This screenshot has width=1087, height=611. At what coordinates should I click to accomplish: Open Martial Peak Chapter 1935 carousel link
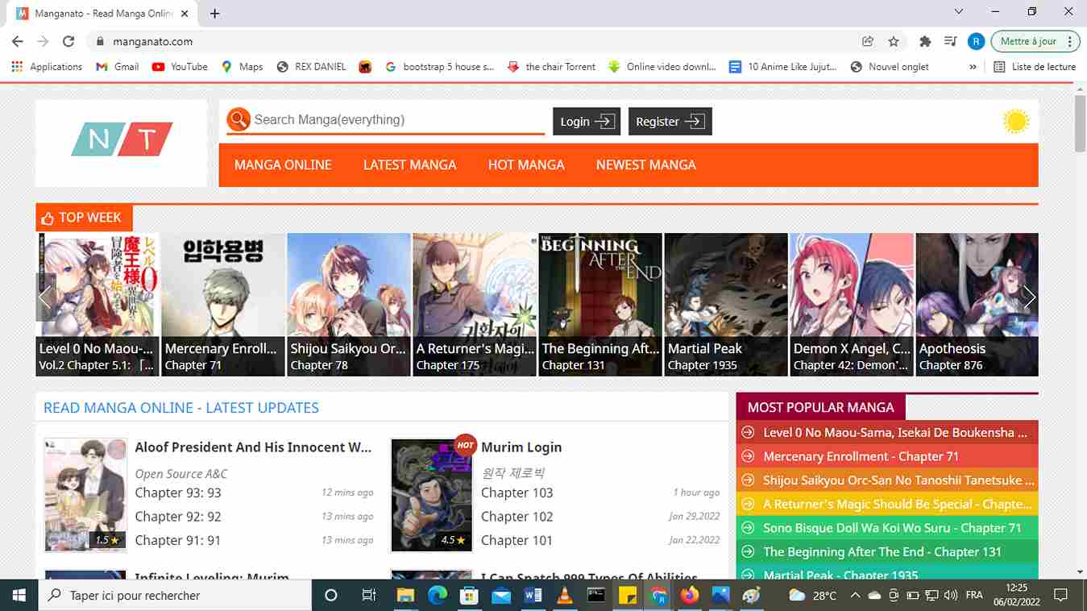[x=703, y=365]
